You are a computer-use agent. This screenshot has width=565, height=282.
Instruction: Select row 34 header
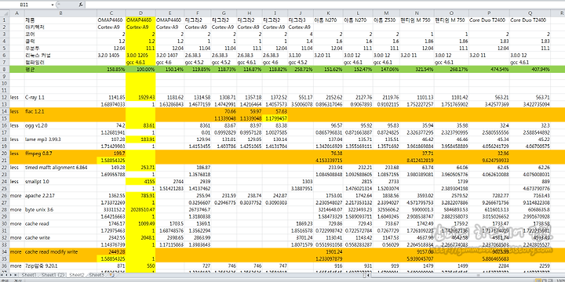pos(5,251)
